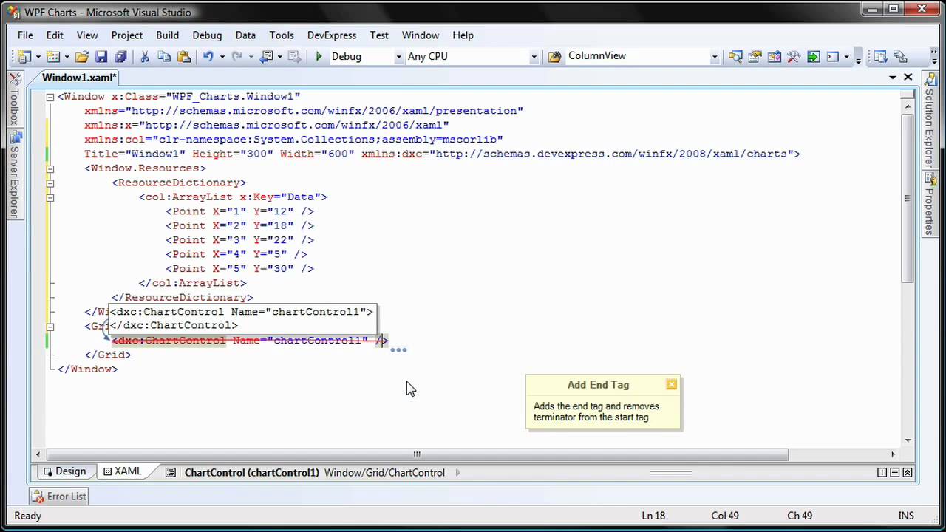The image size is (946, 532).
Task: Click the New Project toolbar icon
Action: 24,56
